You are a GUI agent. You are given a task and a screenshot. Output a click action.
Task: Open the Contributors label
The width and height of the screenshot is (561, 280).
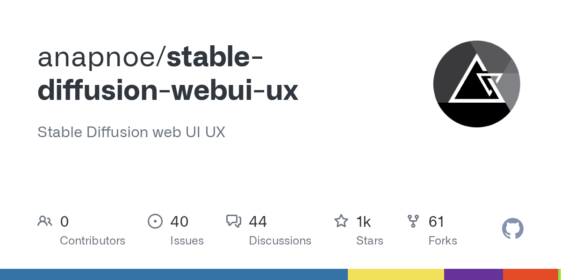point(93,241)
